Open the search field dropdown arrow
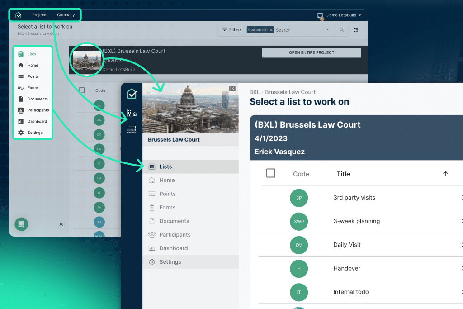This screenshot has width=463, height=309. (328, 30)
